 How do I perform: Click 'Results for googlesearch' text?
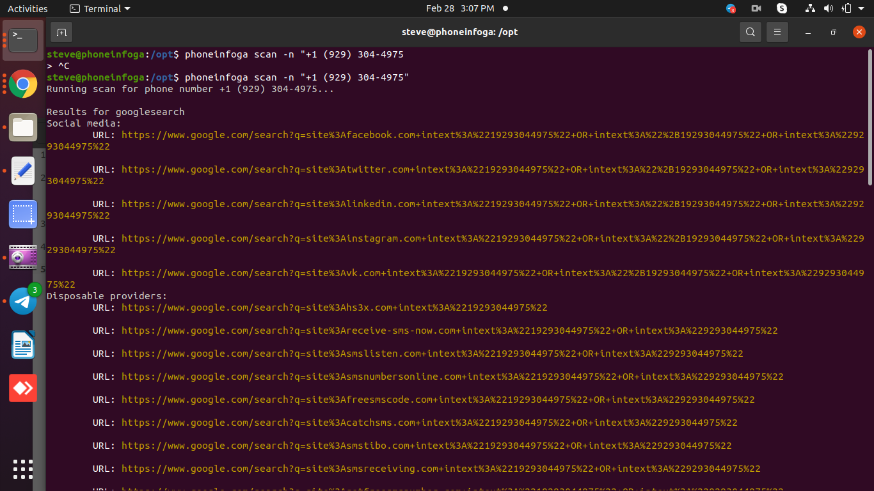click(x=115, y=112)
